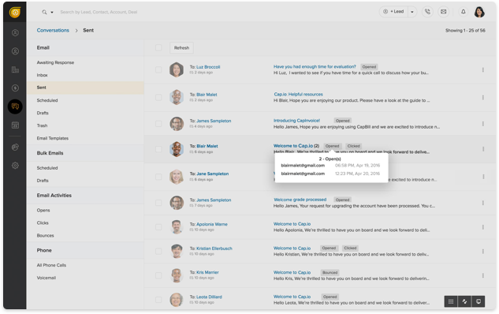This screenshot has width=499, height=314.
Task: Click the Refresh button
Action: coord(181,48)
